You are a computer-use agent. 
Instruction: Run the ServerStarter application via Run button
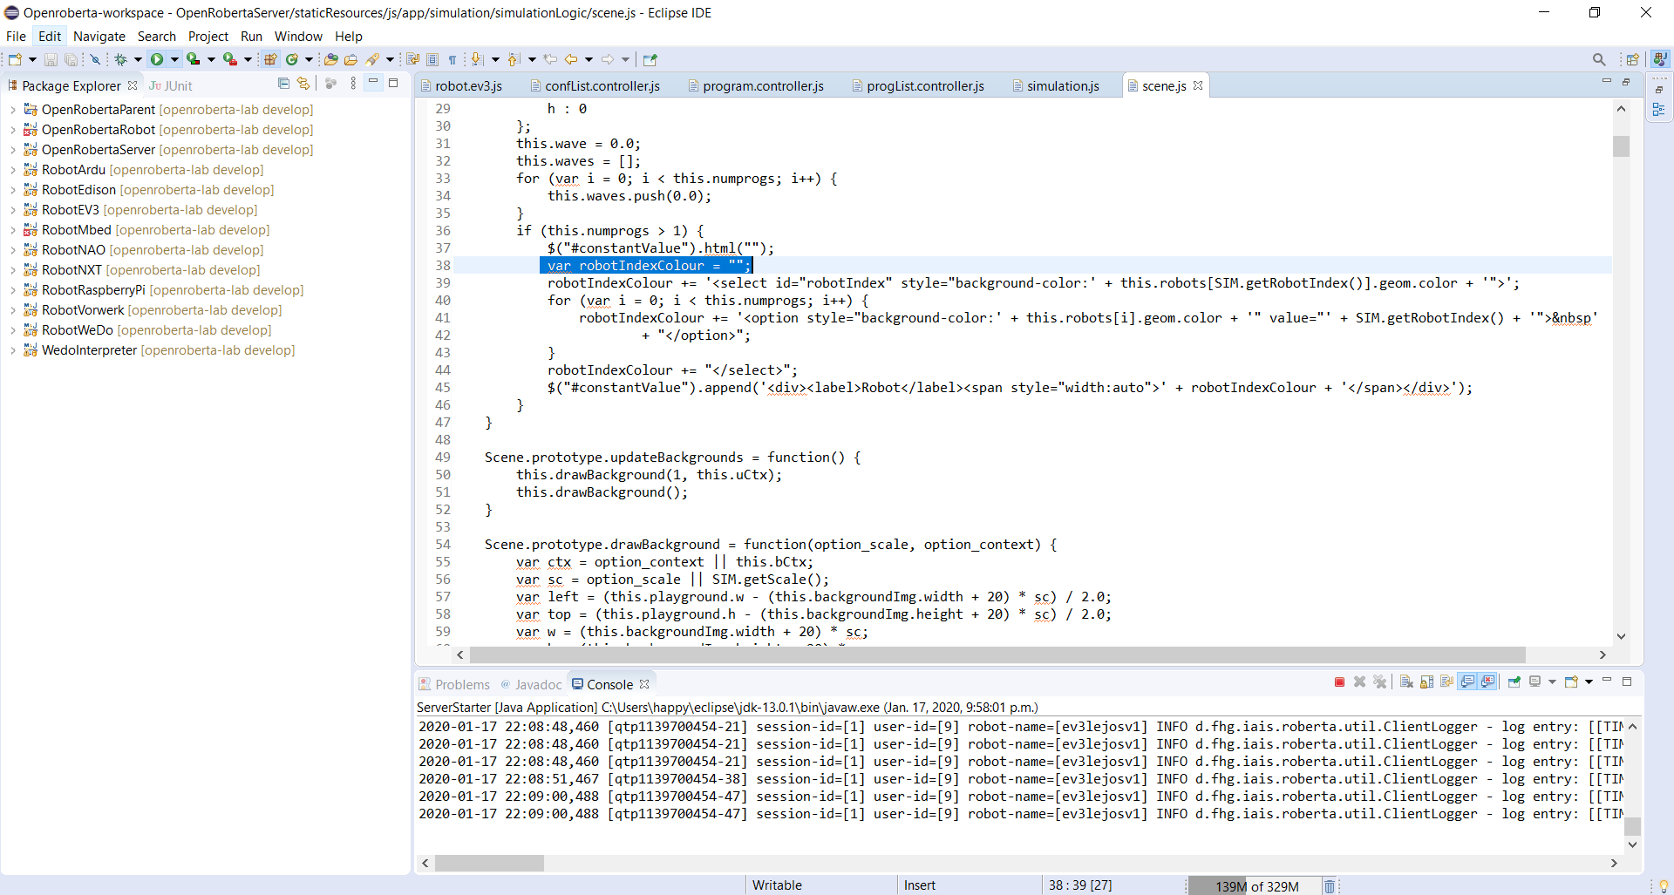click(157, 59)
